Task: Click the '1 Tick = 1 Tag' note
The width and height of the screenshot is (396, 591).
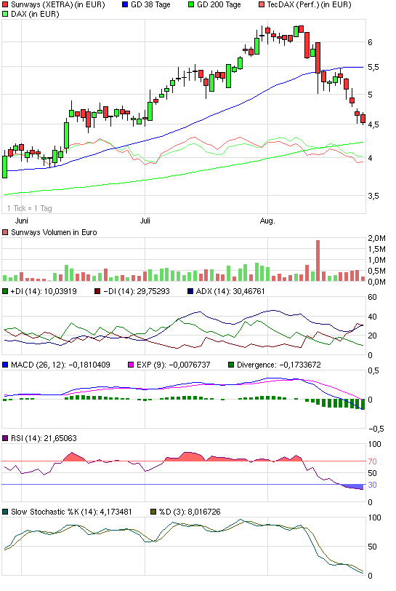Action: [30, 208]
